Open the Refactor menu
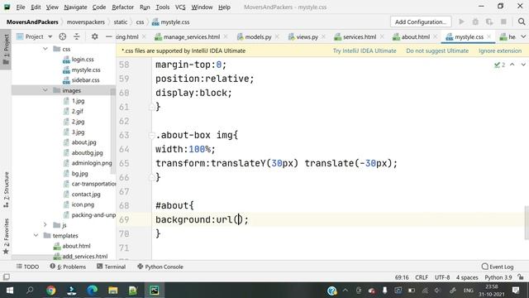The image size is (529, 298). 122,7
